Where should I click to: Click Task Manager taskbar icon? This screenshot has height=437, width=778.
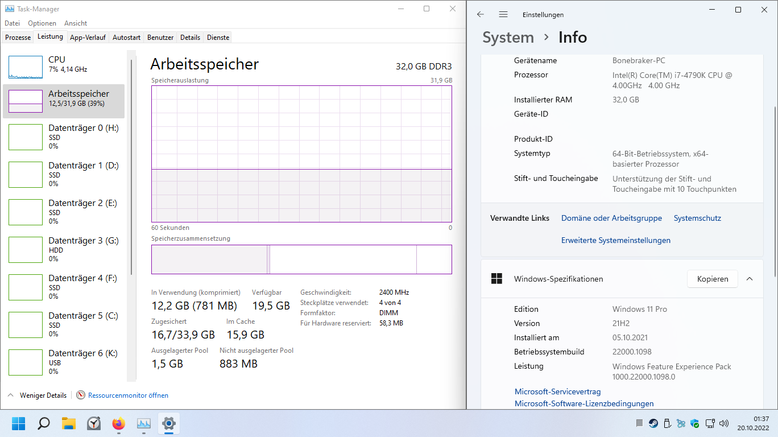144,423
